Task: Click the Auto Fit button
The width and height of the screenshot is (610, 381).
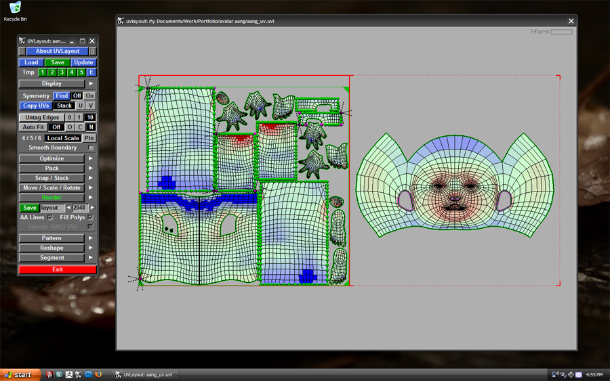Action: [33, 127]
